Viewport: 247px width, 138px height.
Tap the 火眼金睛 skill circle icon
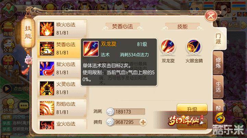193,47
